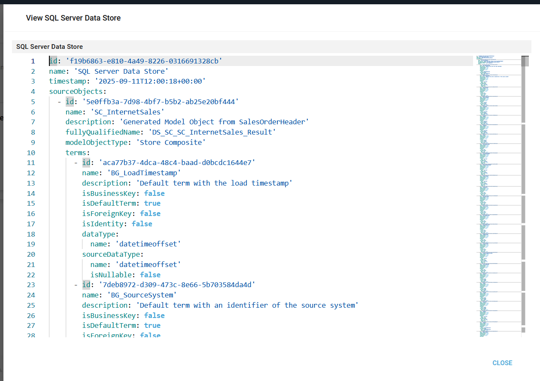Click the id value 'f19b6863-e810-4a49-8226-0316691328cb'
The height and width of the screenshot is (381, 540).
tap(144, 61)
